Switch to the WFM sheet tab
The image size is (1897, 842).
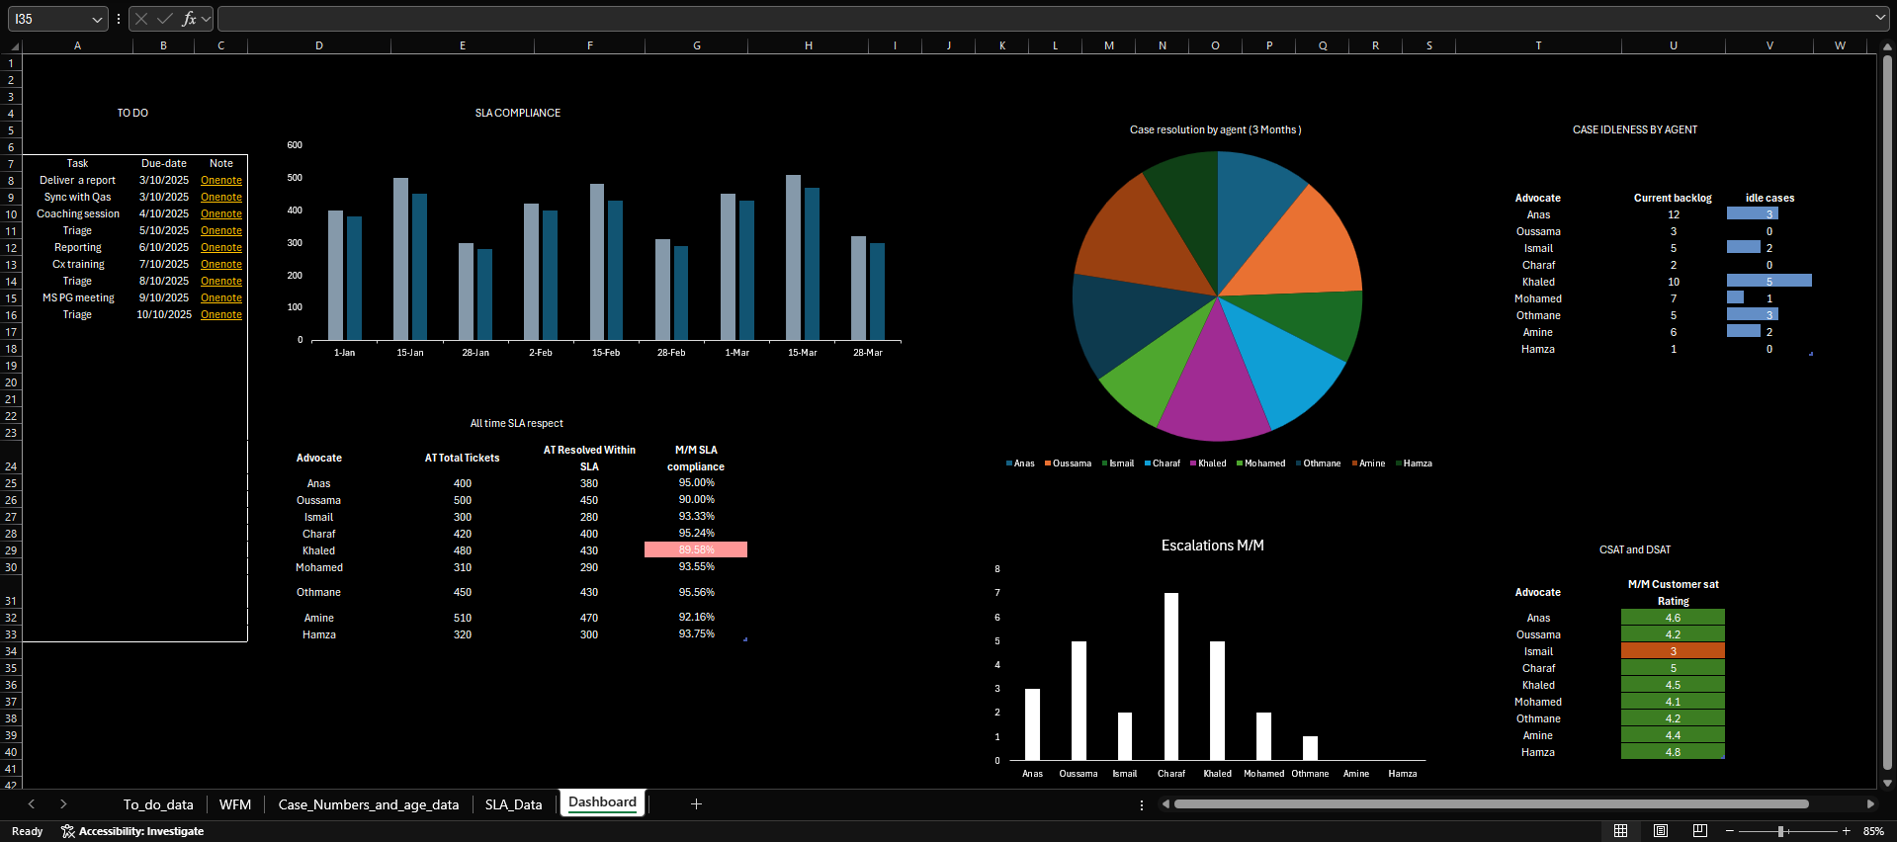[235, 804]
